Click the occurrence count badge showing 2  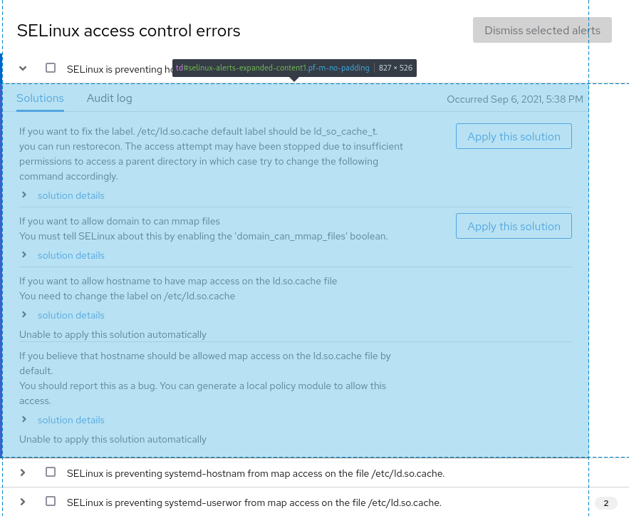point(605,502)
